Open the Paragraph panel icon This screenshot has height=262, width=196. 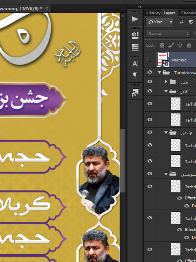coord(135,75)
